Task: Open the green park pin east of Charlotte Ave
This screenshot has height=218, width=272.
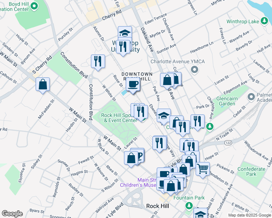Action: tap(210, 127)
